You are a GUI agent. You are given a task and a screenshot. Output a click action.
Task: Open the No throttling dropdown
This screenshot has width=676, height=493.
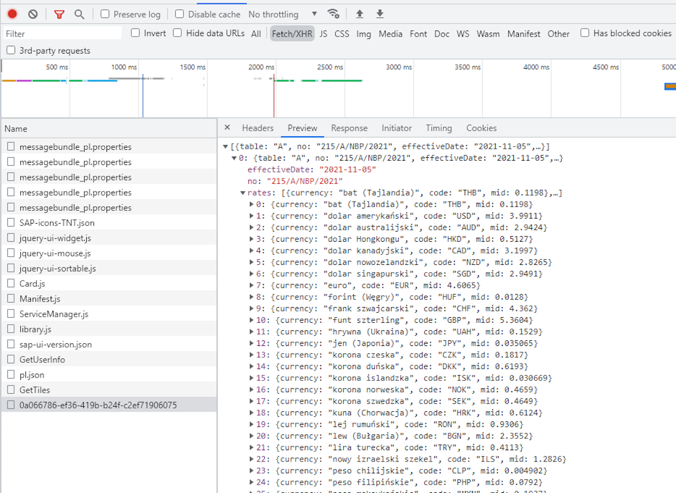(283, 14)
